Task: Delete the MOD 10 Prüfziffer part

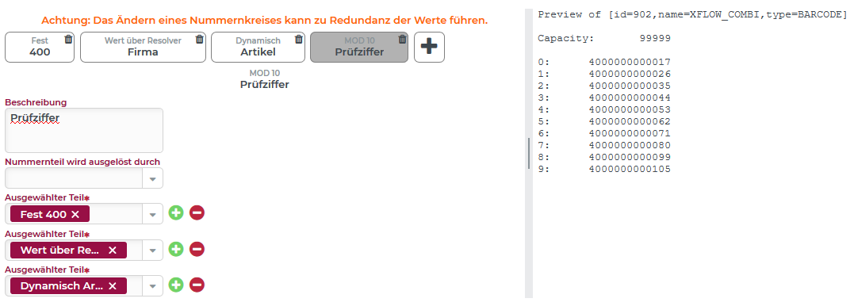Action: [402, 39]
